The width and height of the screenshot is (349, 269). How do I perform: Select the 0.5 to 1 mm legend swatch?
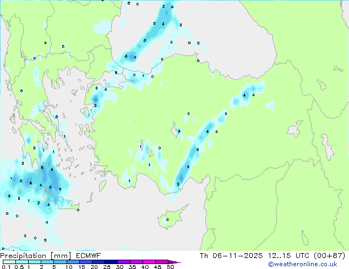point(22,262)
